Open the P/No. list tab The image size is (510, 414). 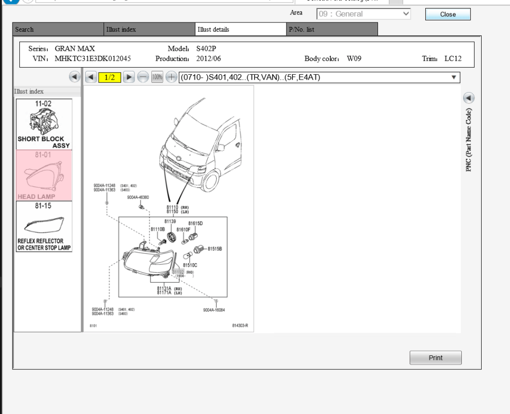(332, 29)
